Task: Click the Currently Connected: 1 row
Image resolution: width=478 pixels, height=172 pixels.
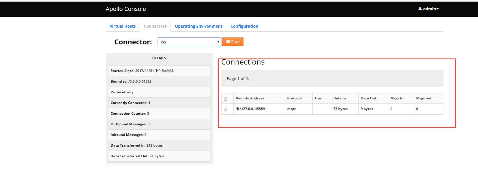Action: click(x=159, y=103)
